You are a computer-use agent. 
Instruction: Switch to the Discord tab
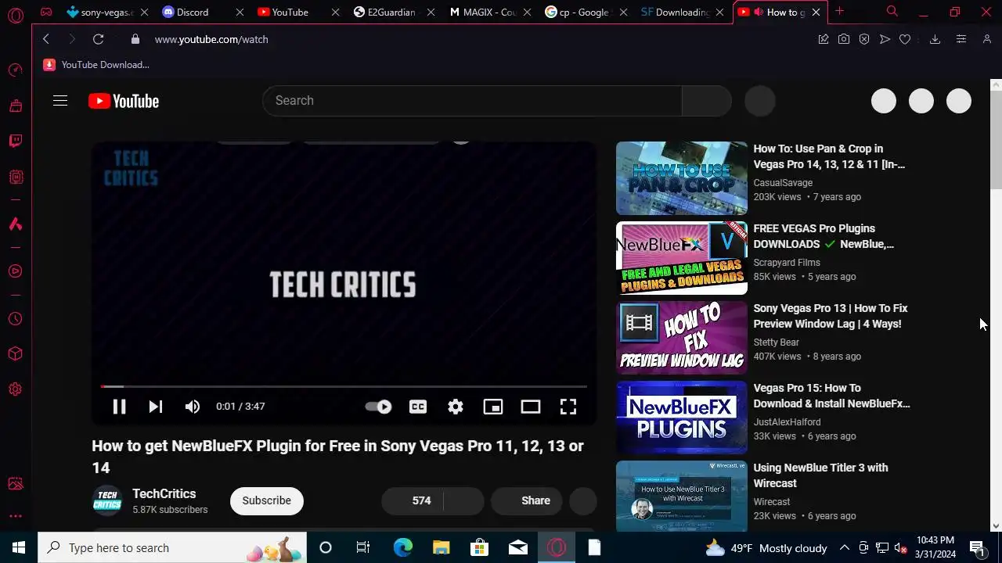193,13
